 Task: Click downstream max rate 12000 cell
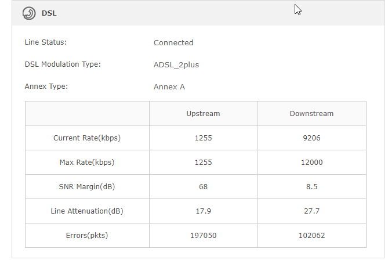click(x=312, y=162)
